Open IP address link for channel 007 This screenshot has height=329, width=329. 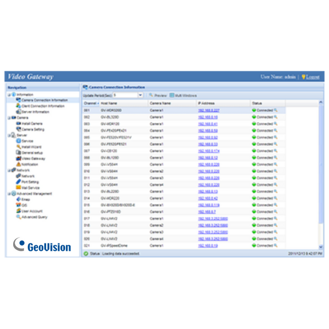(x=209, y=151)
